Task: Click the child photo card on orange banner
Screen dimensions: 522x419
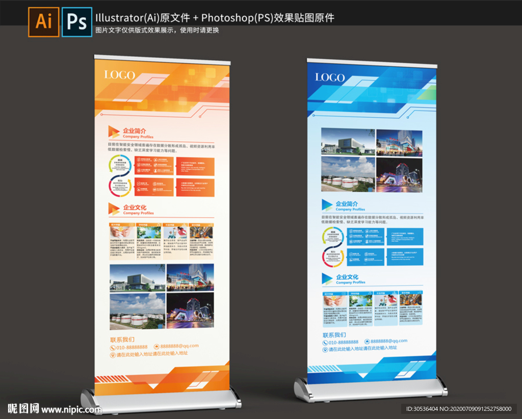Action: coord(175,241)
